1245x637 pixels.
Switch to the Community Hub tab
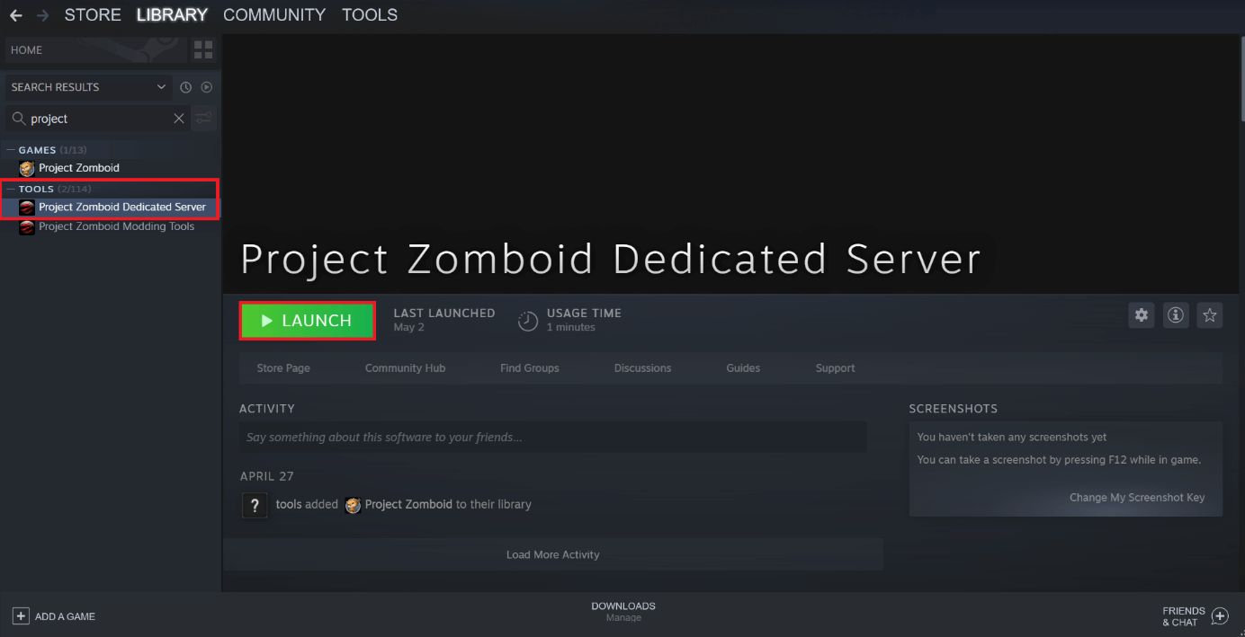(405, 367)
